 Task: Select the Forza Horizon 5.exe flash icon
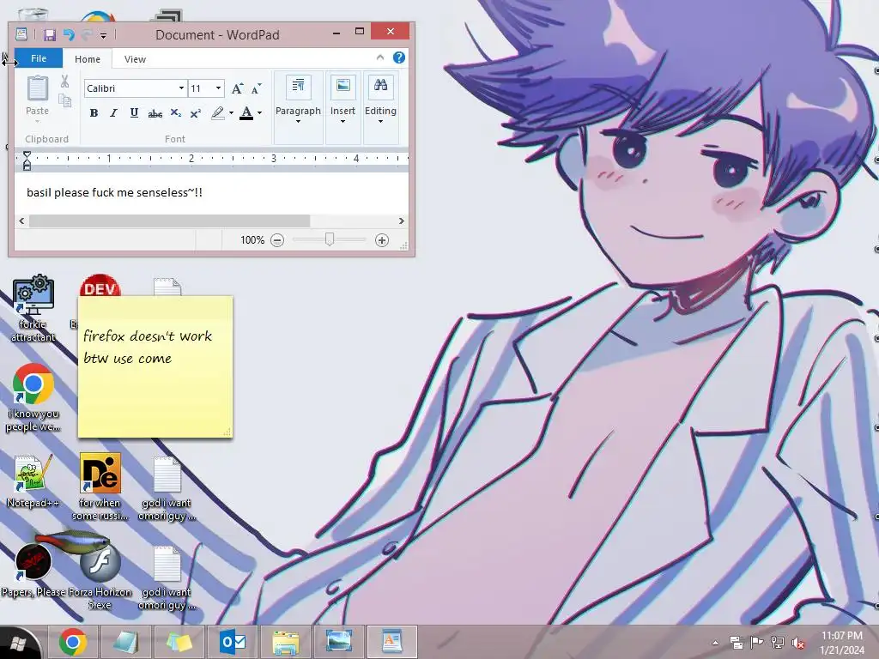point(100,577)
